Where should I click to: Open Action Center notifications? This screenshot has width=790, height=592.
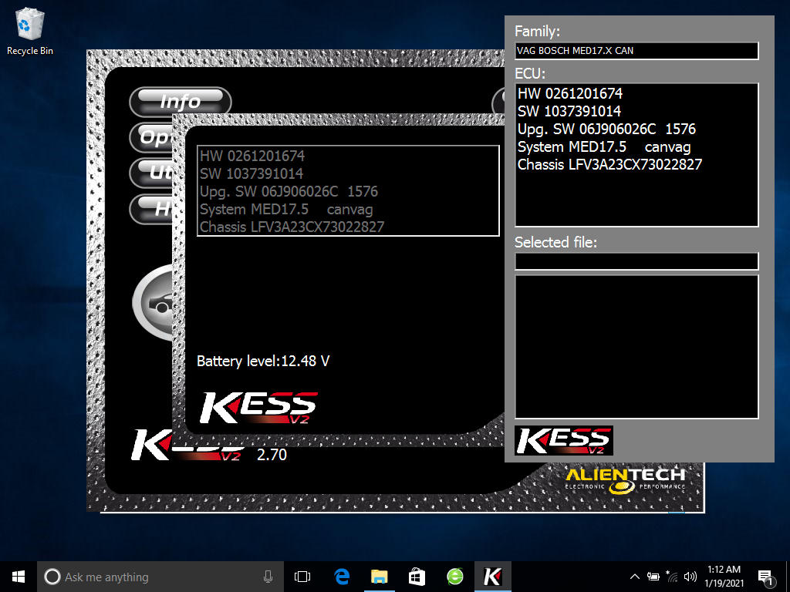click(766, 576)
